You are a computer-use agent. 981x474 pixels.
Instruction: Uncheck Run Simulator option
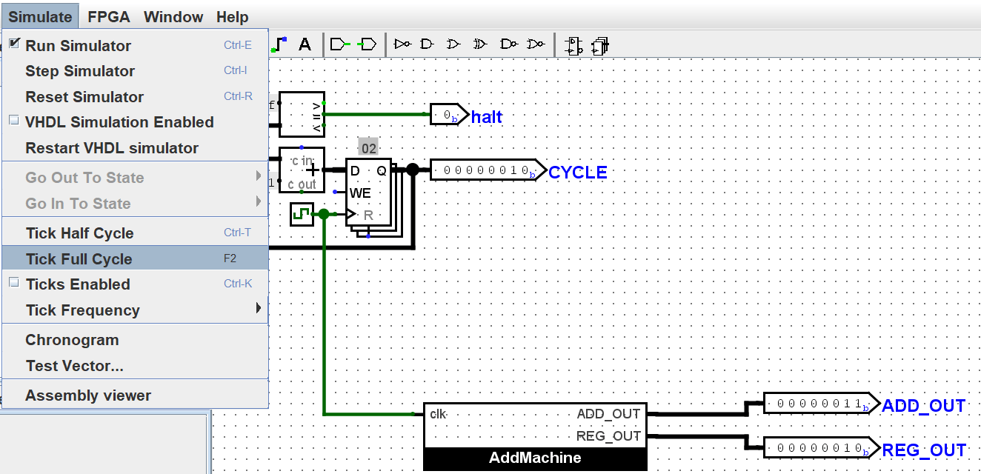[78, 45]
